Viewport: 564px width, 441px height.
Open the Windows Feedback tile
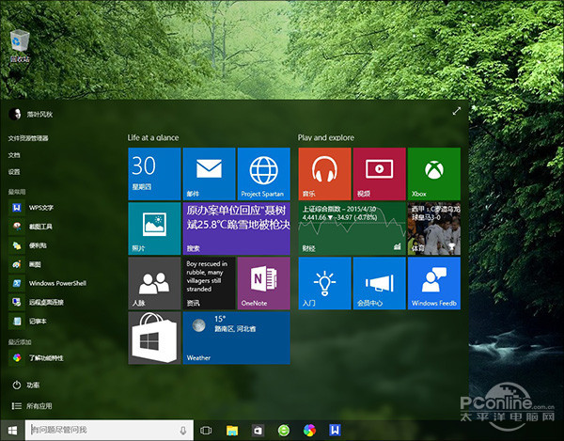pyautogui.click(x=434, y=283)
